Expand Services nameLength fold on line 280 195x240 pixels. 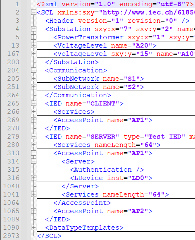[33, 145]
